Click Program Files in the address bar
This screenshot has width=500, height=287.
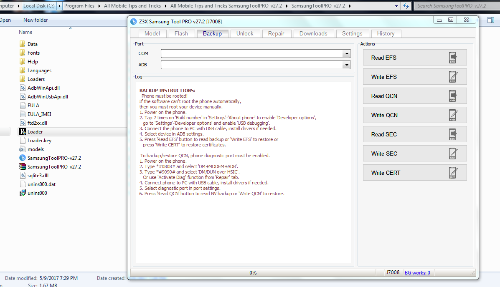[x=79, y=6]
